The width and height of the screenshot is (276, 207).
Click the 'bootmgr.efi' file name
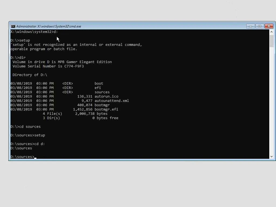pyautogui.click(x=106, y=109)
